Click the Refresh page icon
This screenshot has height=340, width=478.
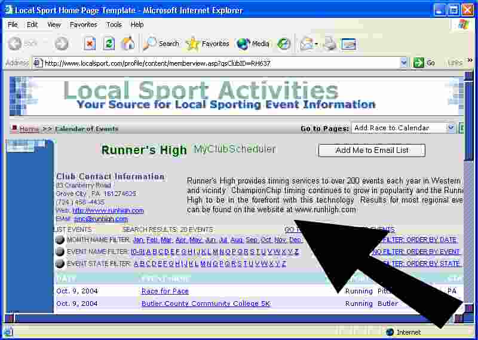[109, 44]
